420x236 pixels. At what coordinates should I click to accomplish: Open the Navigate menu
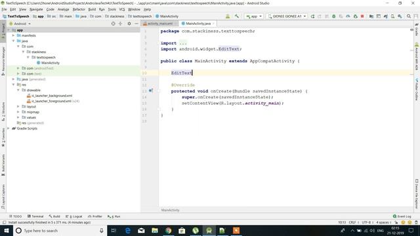point(36,9)
